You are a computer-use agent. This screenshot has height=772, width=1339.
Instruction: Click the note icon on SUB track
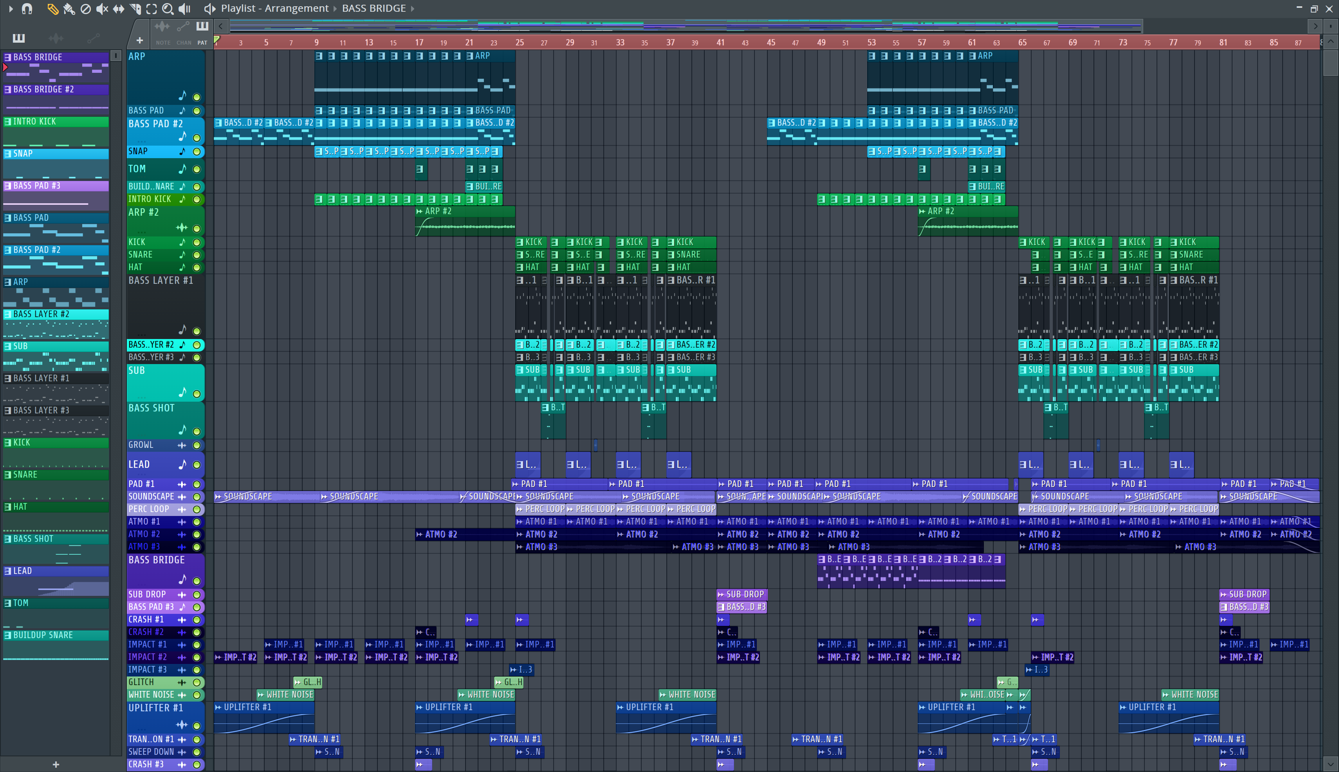[182, 392]
